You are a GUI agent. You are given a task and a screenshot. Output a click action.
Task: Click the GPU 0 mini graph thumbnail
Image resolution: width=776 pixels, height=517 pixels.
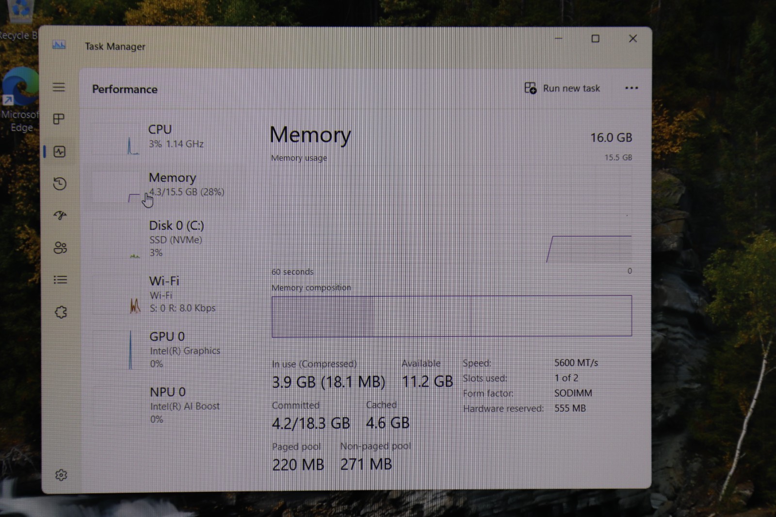click(117, 350)
